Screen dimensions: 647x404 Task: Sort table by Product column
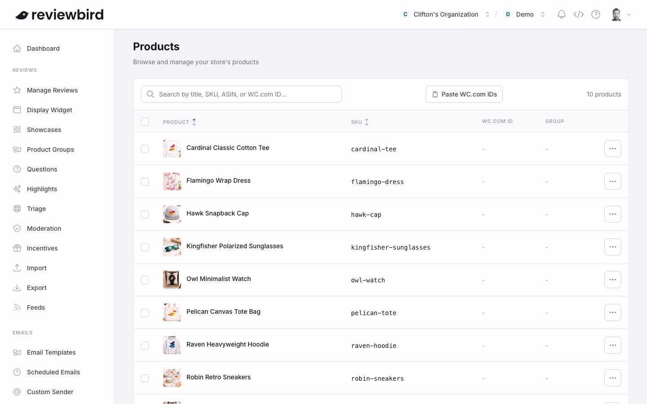pos(179,122)
